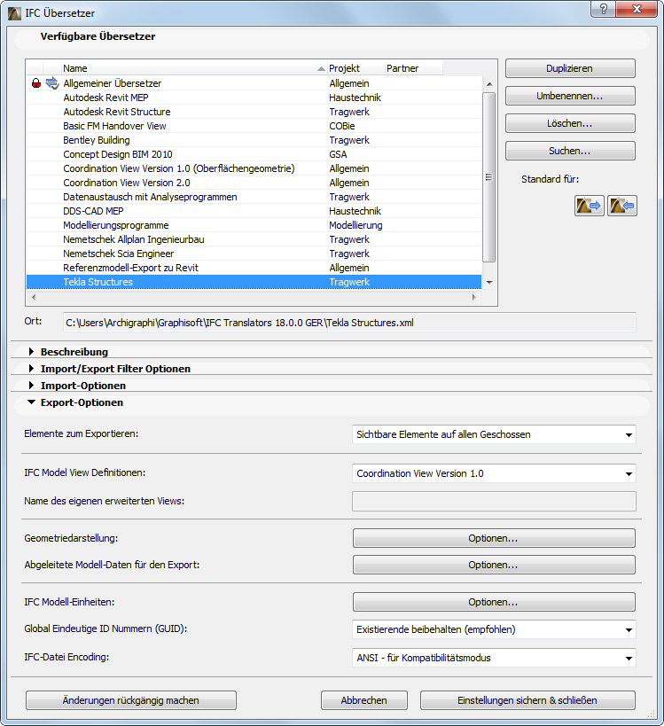Screen dimensions: 664x726
Task: Select Nemetschek Scia Engineer row
Action: 254,254
